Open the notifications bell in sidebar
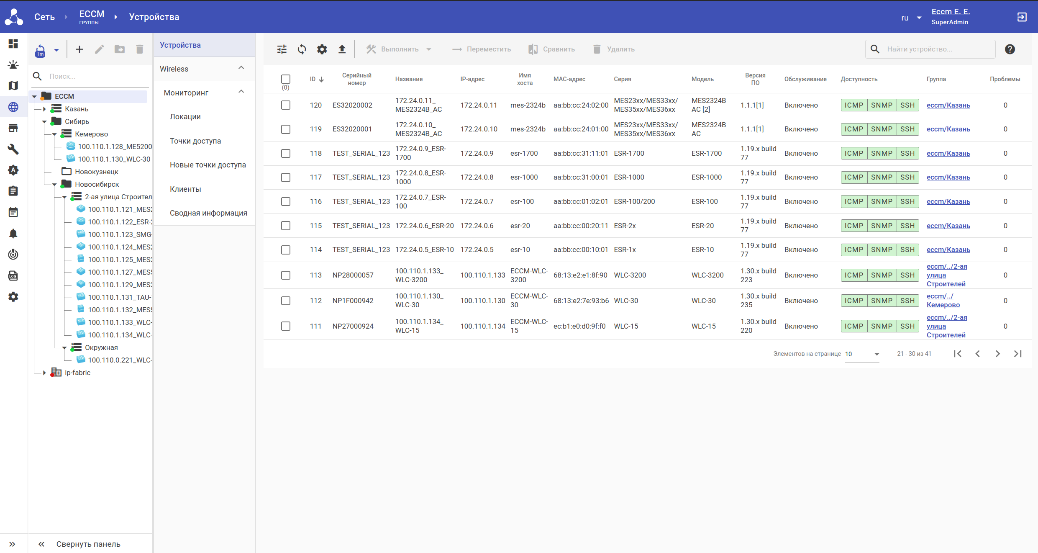 point(13,234)
